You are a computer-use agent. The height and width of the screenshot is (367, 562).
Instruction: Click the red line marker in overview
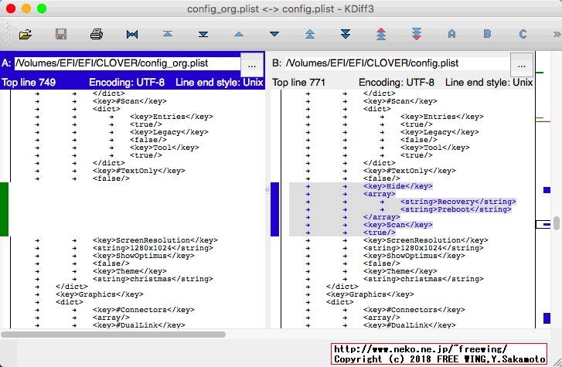(543, 121)
